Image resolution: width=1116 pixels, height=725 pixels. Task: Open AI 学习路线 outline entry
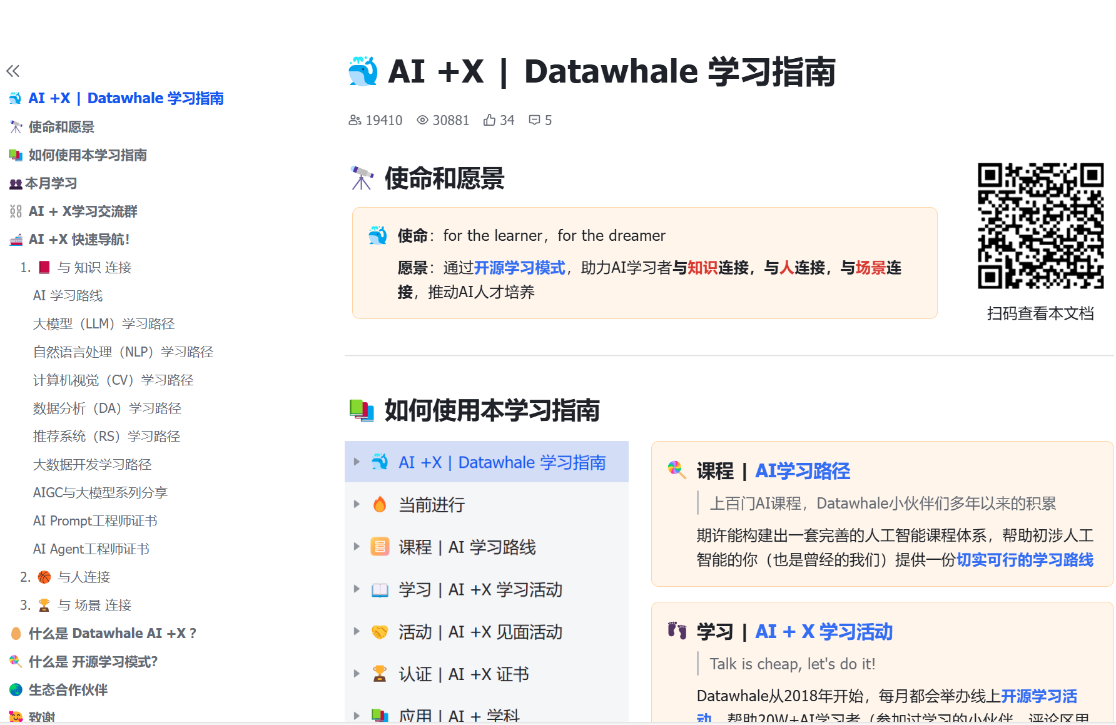[x=68, y=295]
